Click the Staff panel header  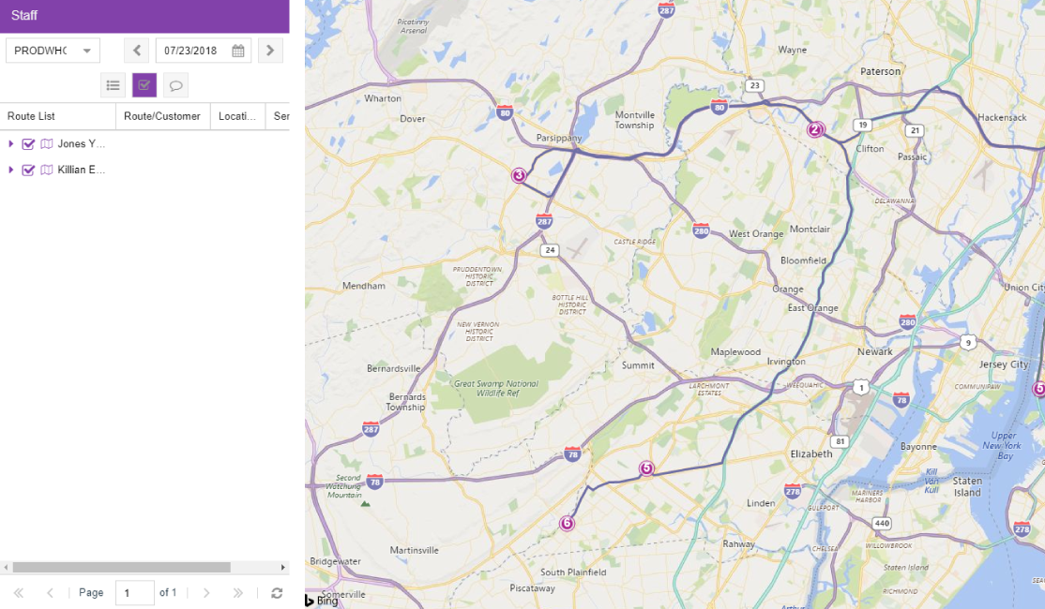pyautogui.click(x=144, y=16)
